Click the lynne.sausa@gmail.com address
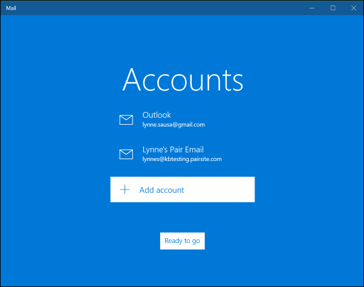 [174, 125]
